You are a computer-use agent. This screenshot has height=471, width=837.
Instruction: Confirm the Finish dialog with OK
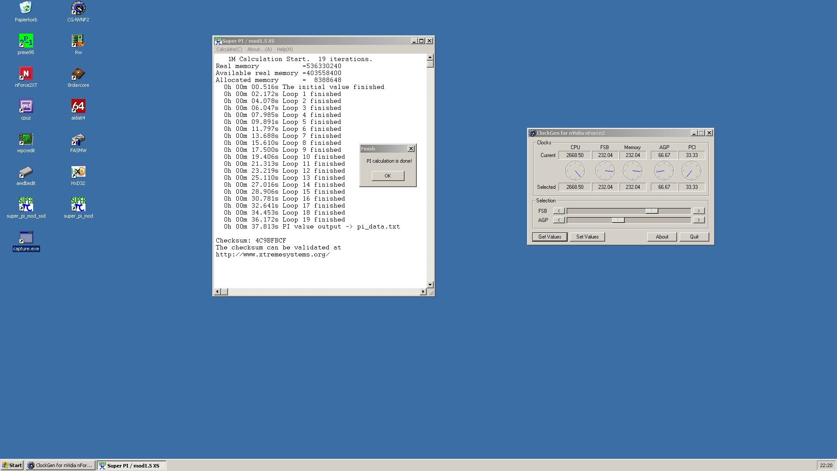388,176
